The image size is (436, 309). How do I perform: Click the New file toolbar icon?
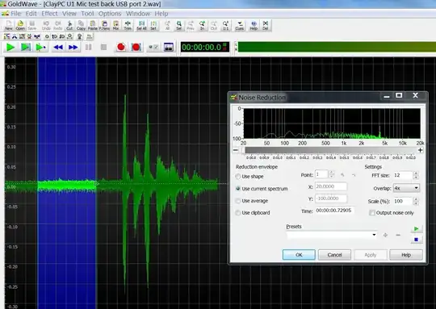pos(9,25)
